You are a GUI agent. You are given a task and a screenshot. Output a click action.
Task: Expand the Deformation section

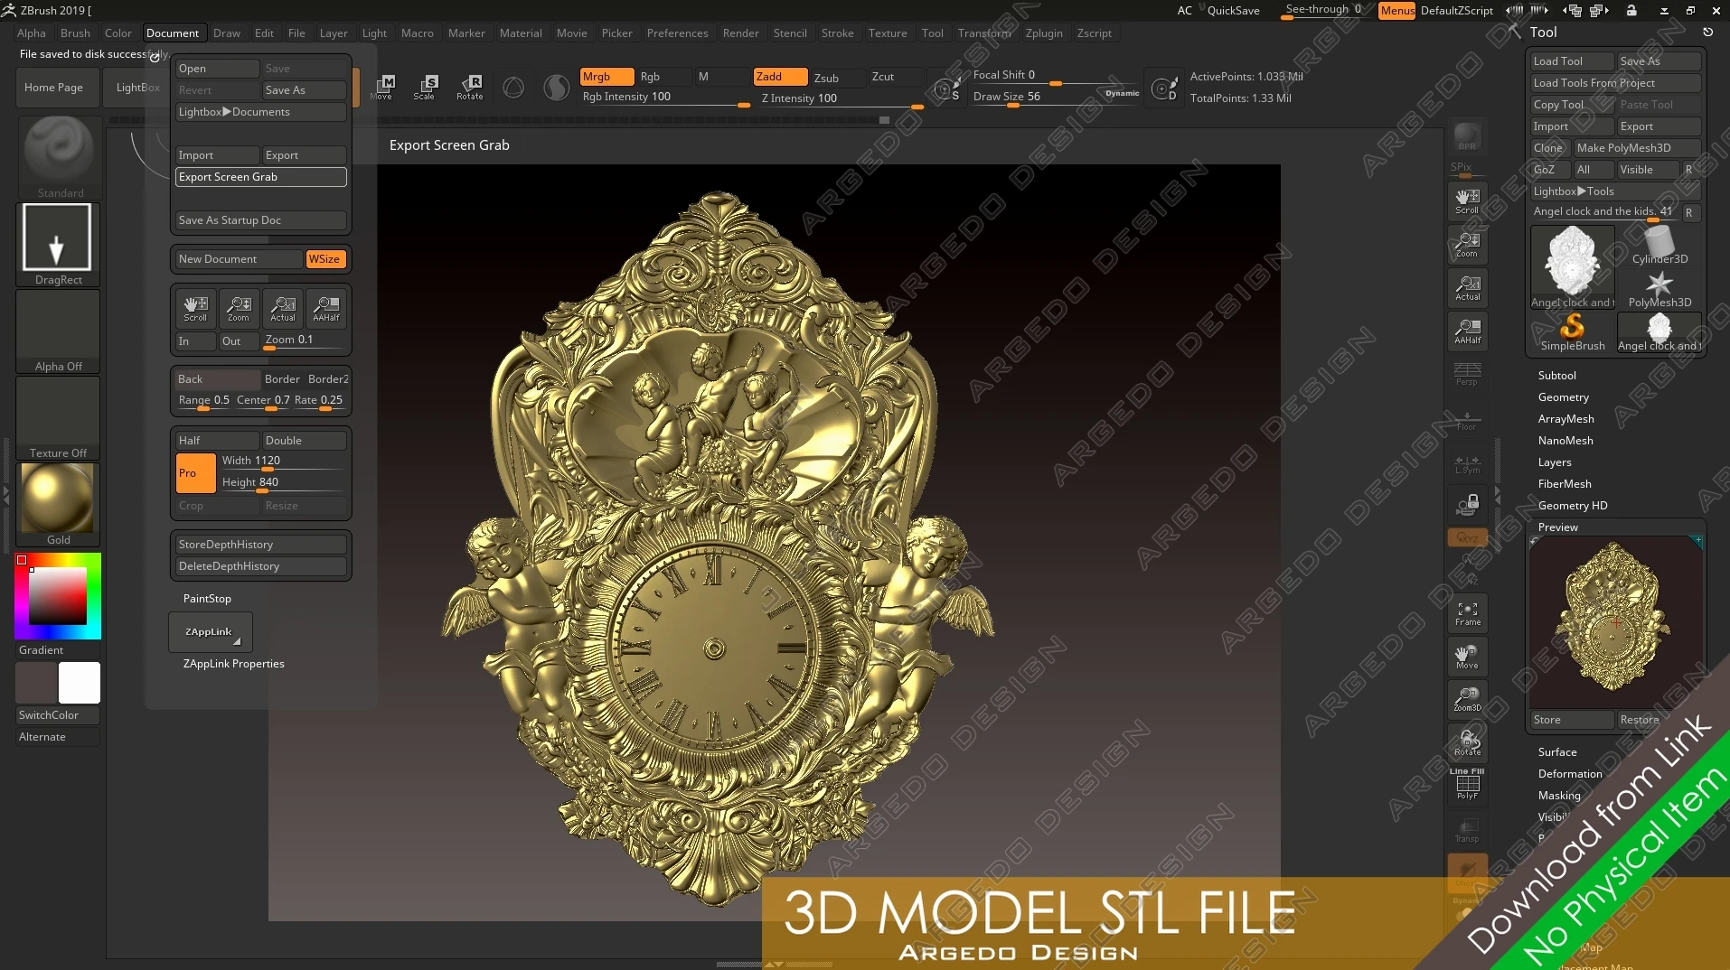tap(1569, 774)
